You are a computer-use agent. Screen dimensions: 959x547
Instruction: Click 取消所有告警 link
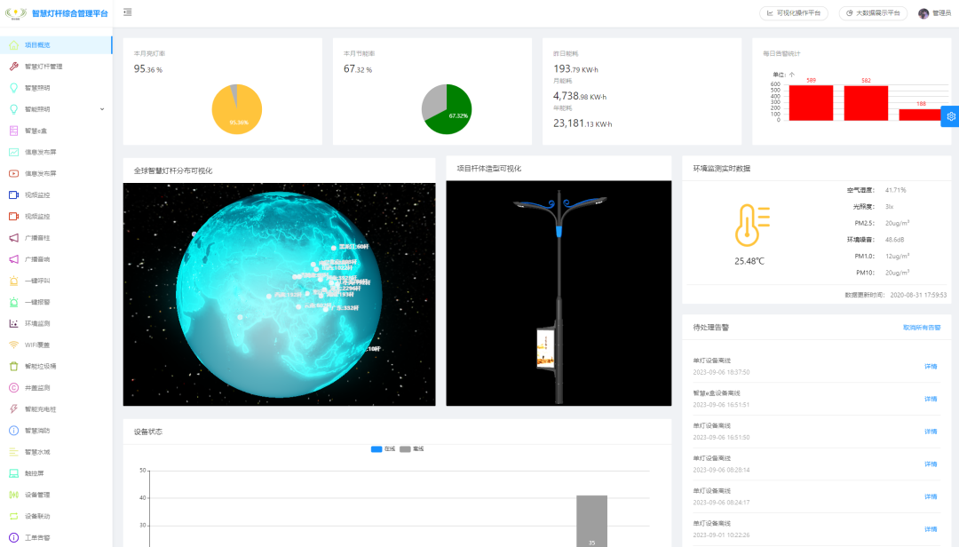[x=922, y=328]
